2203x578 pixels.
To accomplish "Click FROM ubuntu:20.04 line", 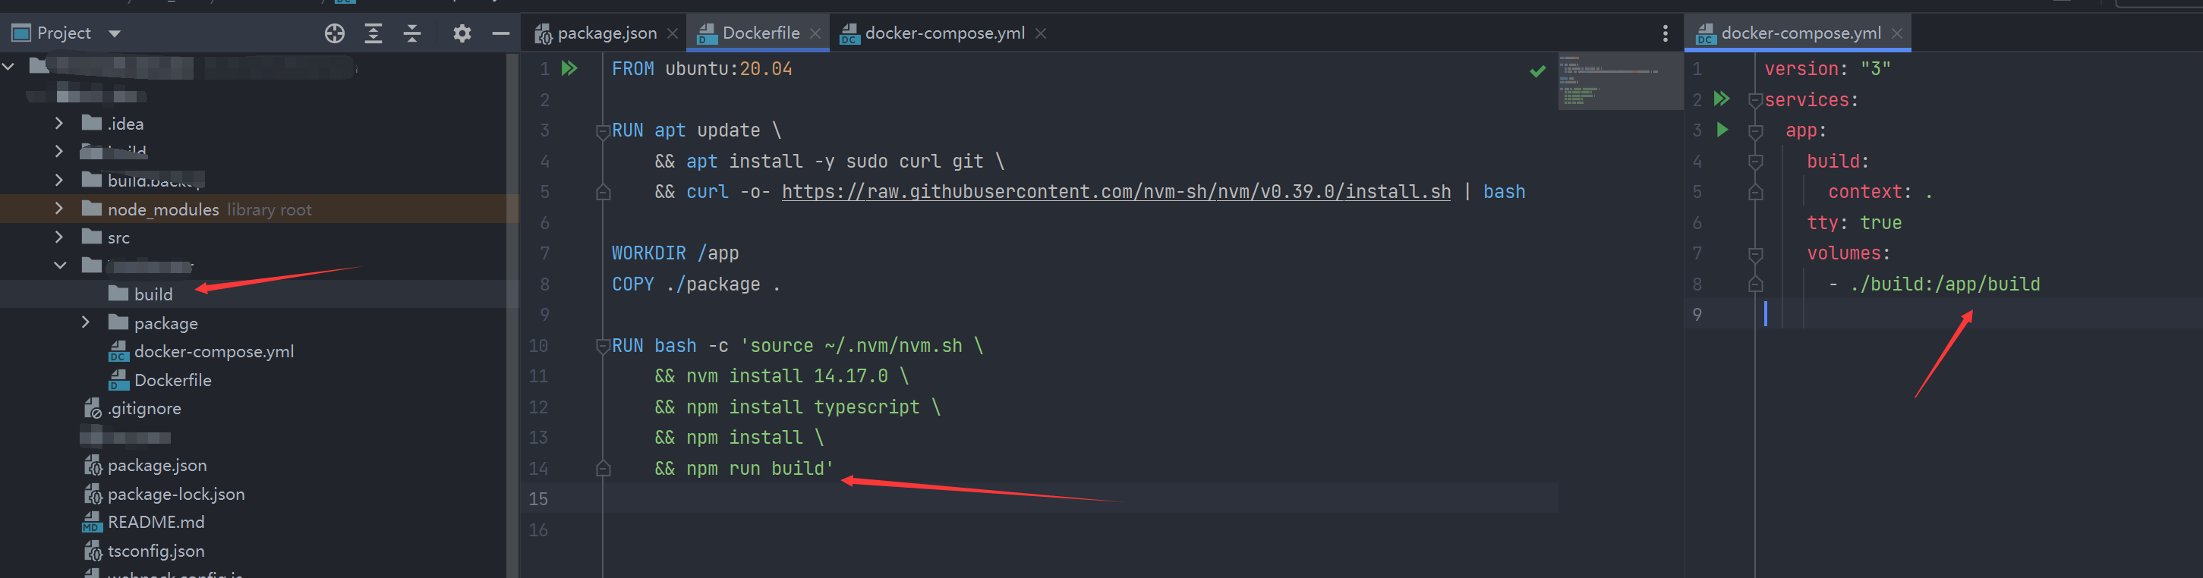I will coord(701,68).
